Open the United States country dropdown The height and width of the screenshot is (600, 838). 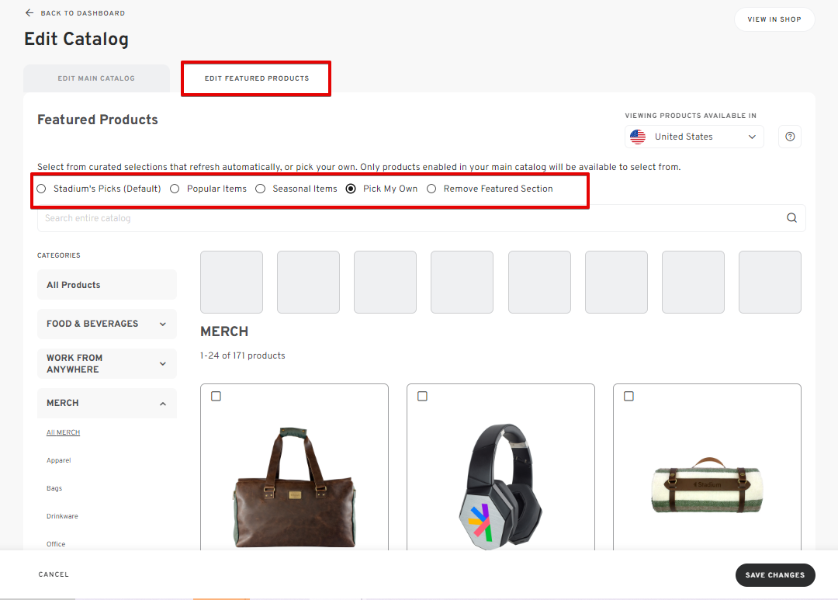click(x=694, y=137)
